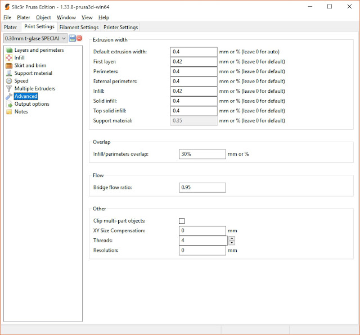
Task: Open the Notes page
Action: [x=21, y=112]
